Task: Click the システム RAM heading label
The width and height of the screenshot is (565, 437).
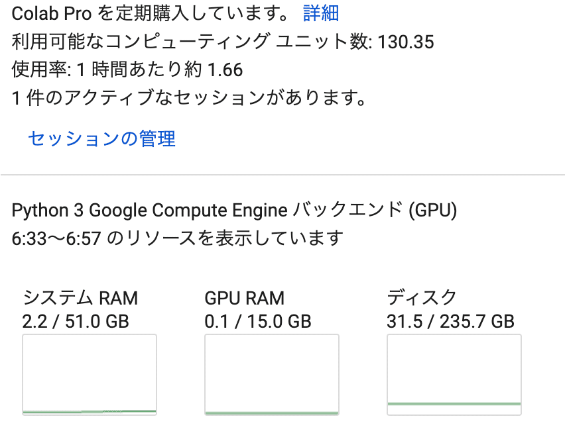Action: coord(80,298)
